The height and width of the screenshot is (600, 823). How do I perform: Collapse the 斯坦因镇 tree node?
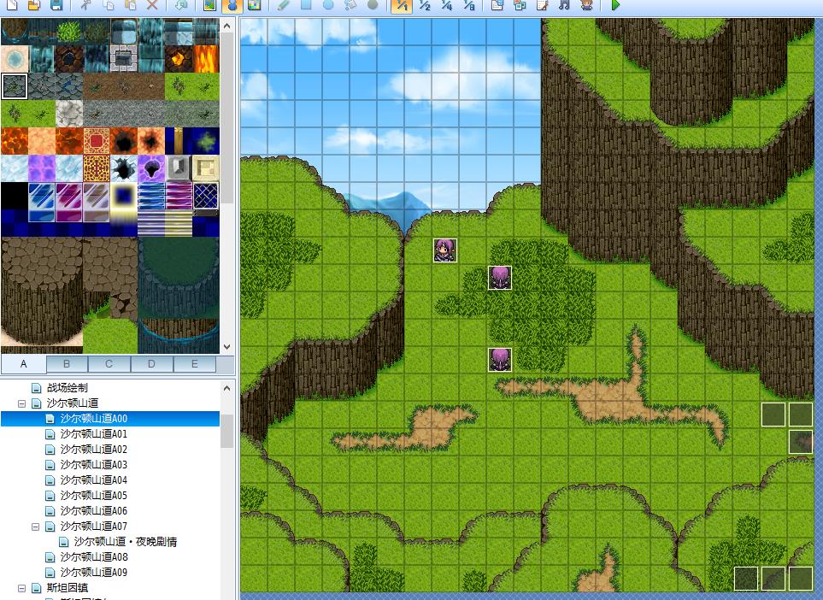point(21,588)
